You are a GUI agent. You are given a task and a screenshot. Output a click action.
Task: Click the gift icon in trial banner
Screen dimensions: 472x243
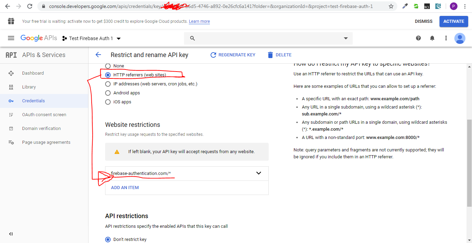(11, 21)
